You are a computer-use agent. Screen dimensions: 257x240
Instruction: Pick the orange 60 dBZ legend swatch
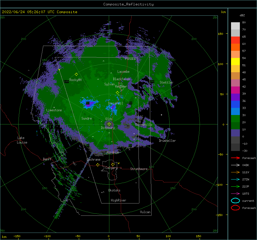click(x=235, y=47)
